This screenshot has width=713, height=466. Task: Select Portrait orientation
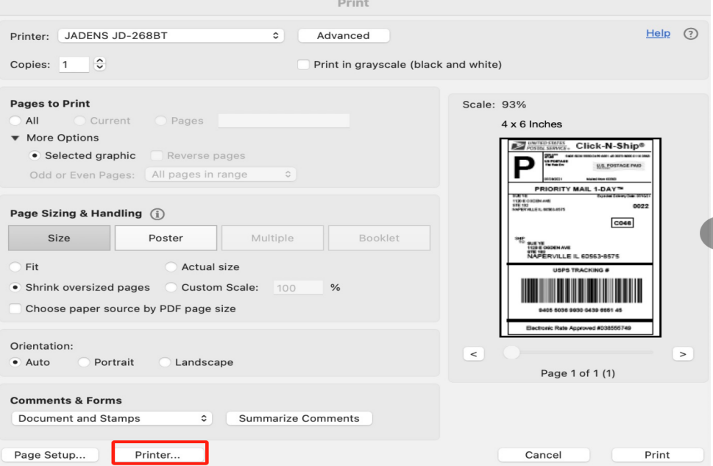point(84,362)
